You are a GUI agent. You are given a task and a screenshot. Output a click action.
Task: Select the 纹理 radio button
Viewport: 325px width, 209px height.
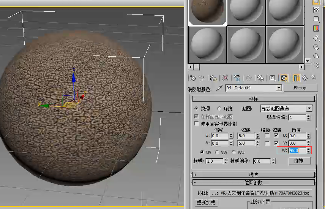196,109
